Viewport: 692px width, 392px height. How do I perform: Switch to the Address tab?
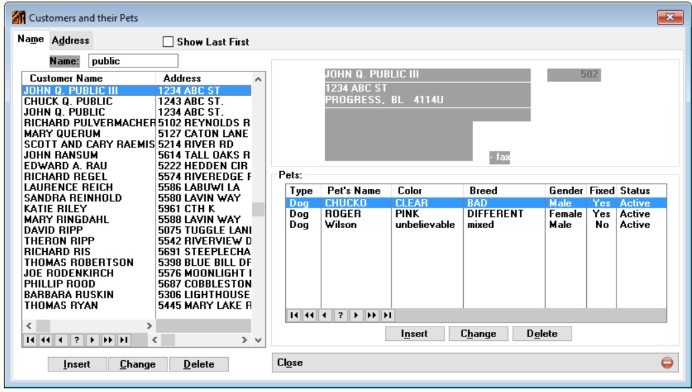[x=71, y=40]
